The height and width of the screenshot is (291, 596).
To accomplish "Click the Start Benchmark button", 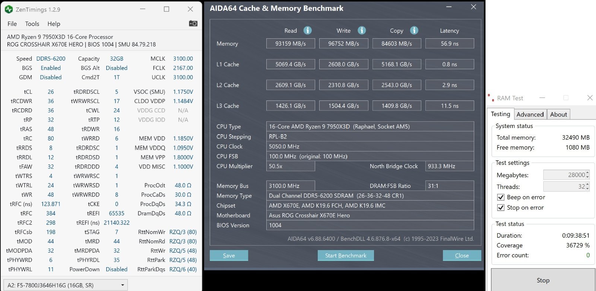I will pos(346,255).
